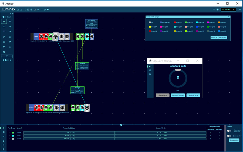Click the Change name button
Screen dimensions: 243x152
[163, 95]
